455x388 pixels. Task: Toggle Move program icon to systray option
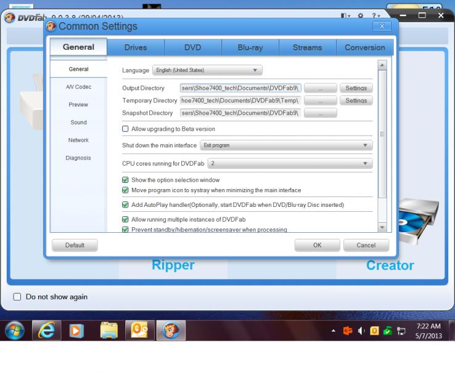point(125,190)
